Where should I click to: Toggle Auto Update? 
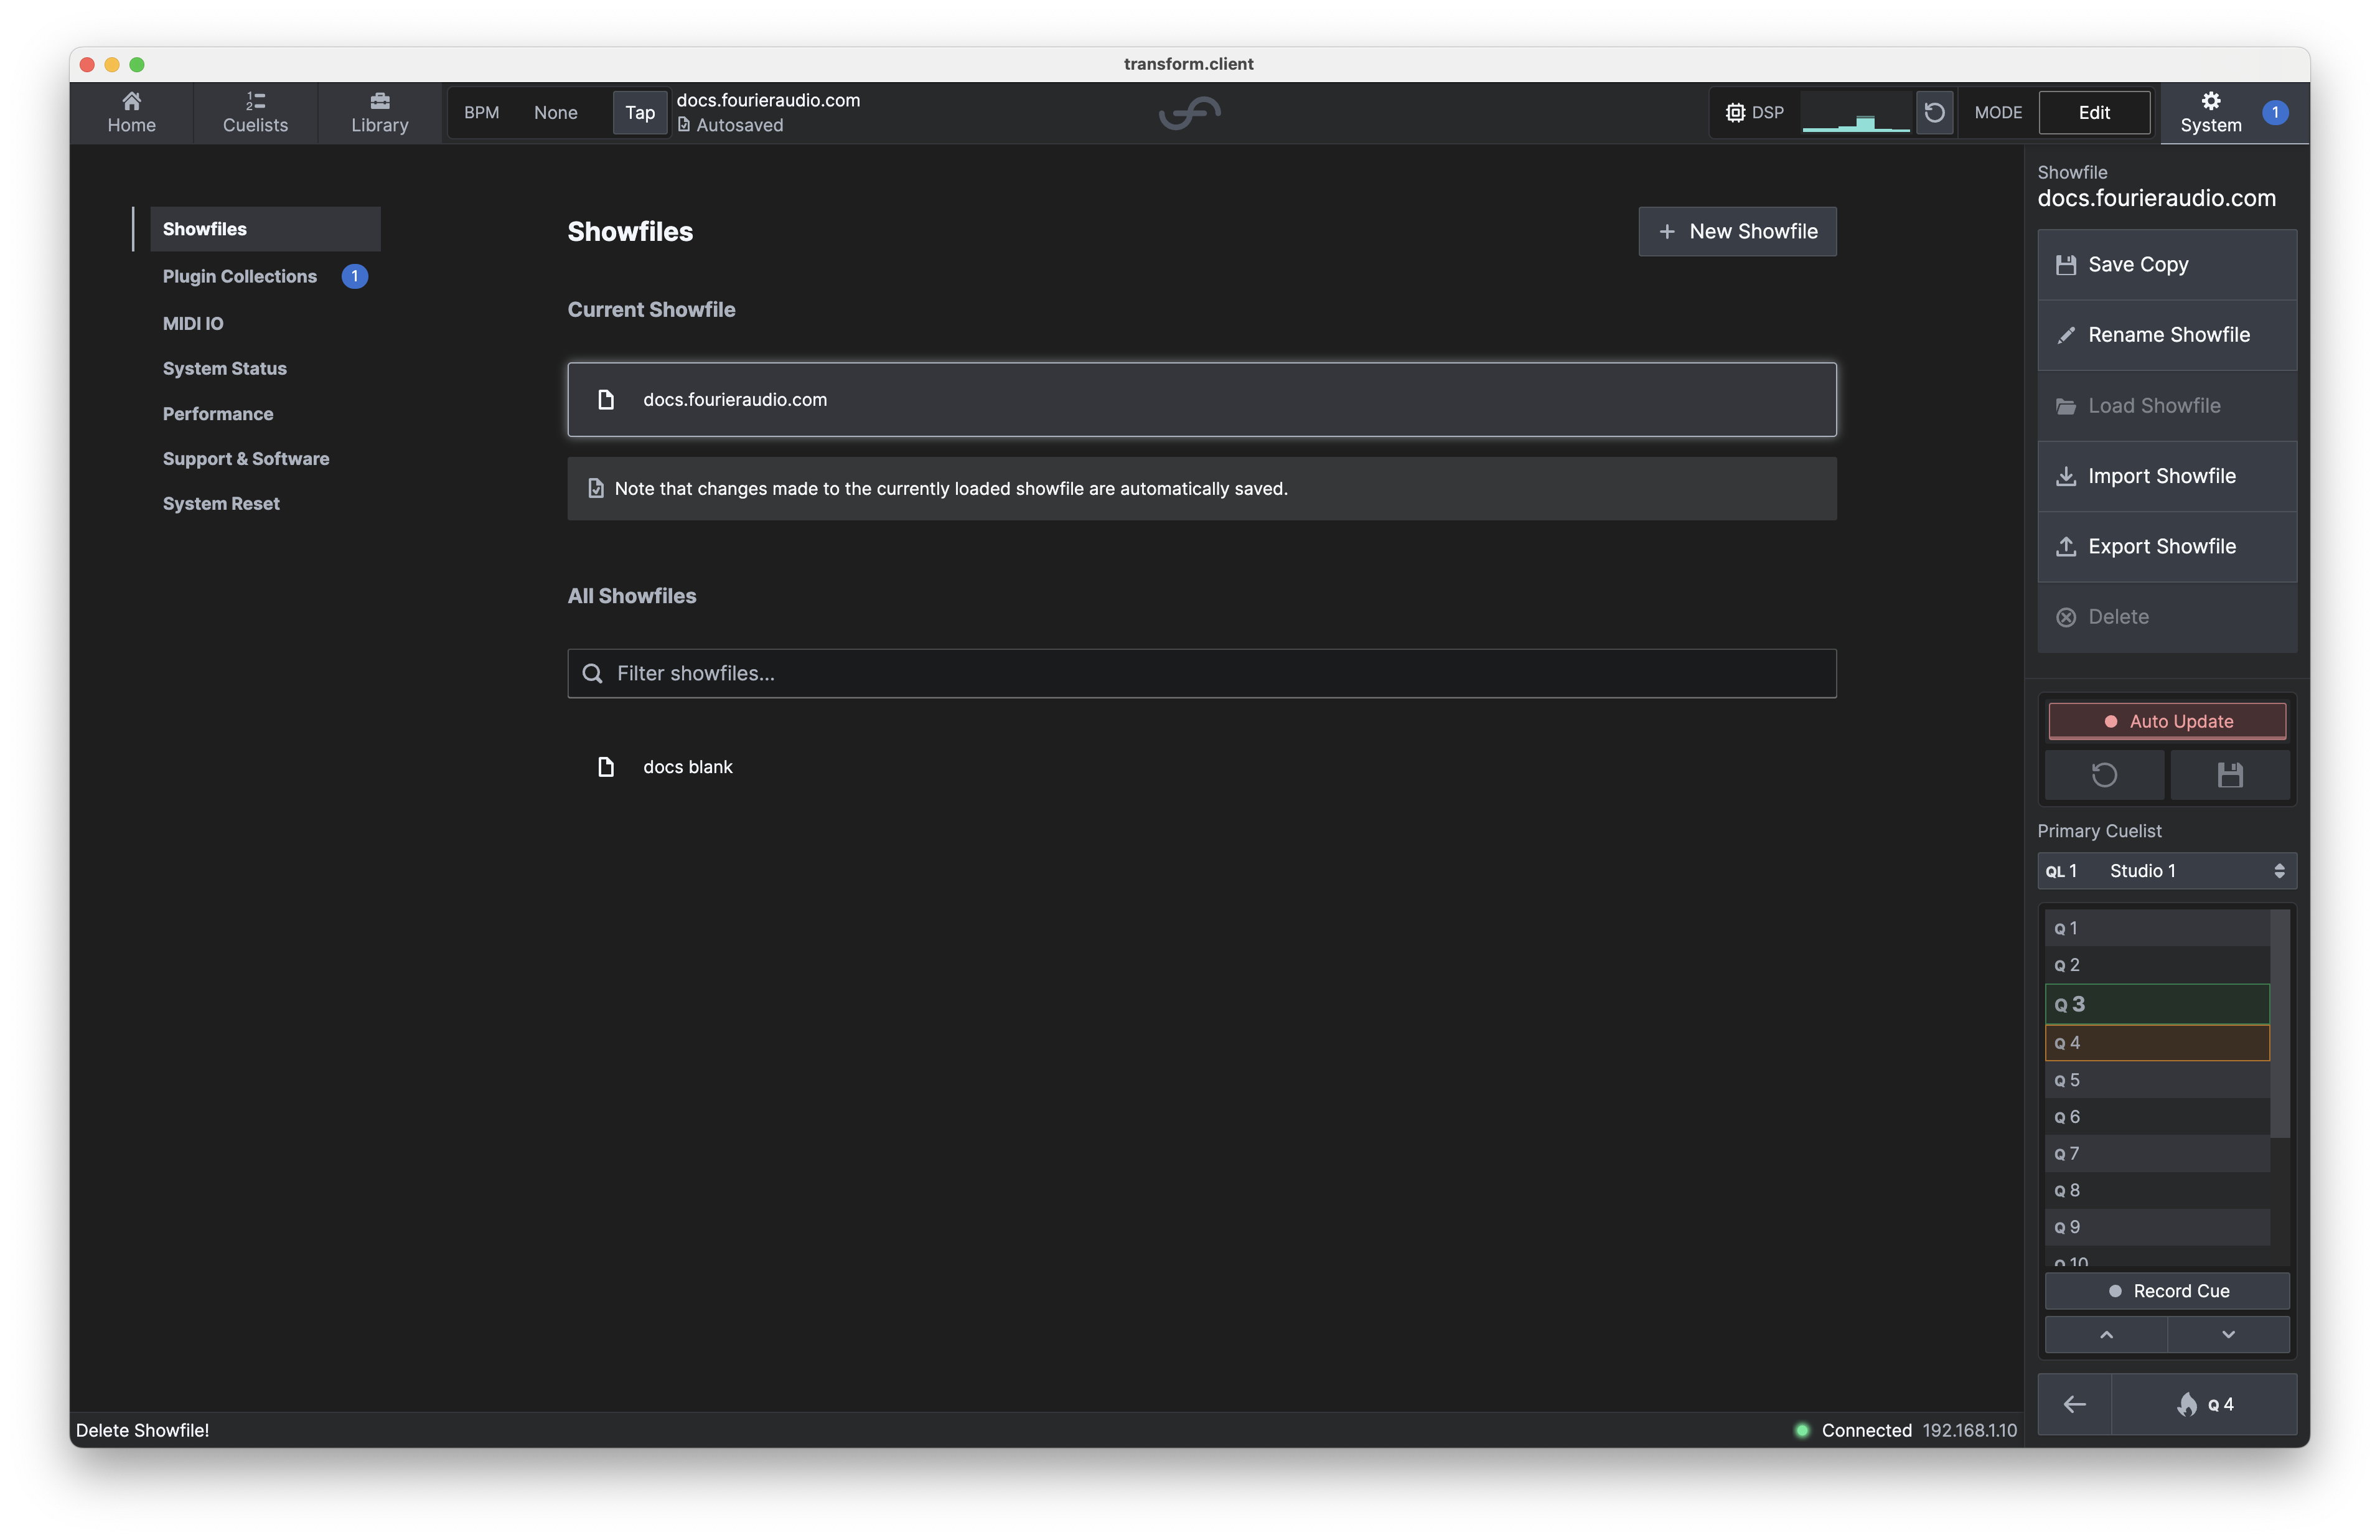tap(2166, 721)
